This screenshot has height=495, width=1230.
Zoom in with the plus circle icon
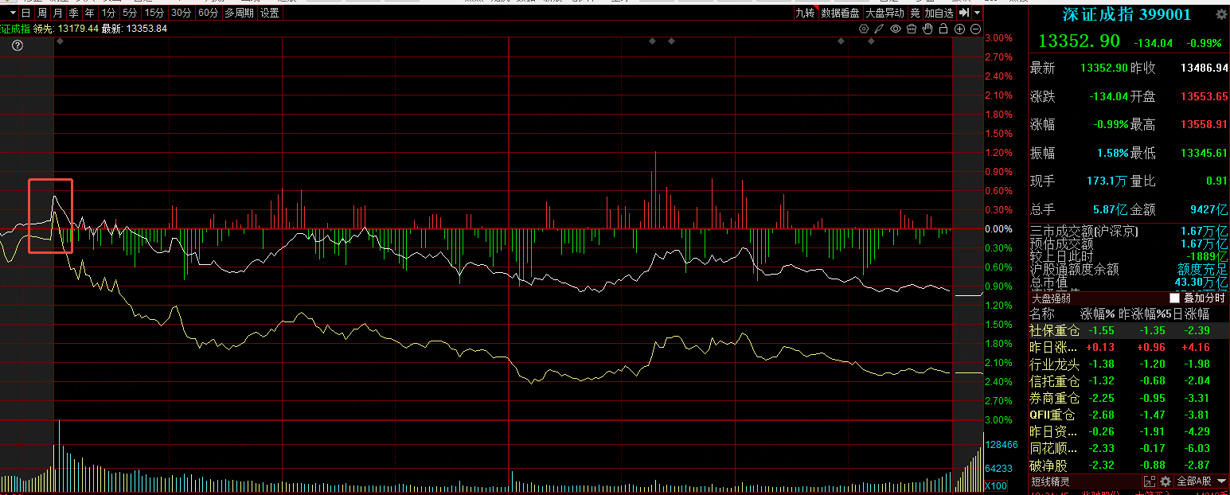point(959,29)
